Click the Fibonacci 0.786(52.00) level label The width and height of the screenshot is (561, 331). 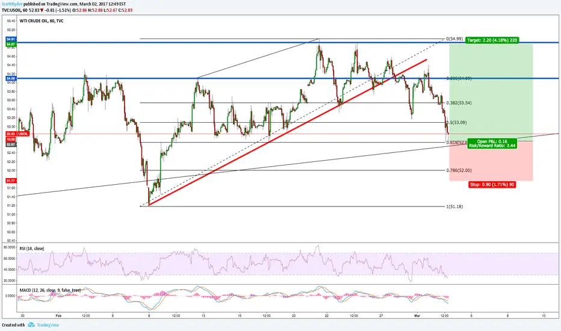tap(459, 170)
